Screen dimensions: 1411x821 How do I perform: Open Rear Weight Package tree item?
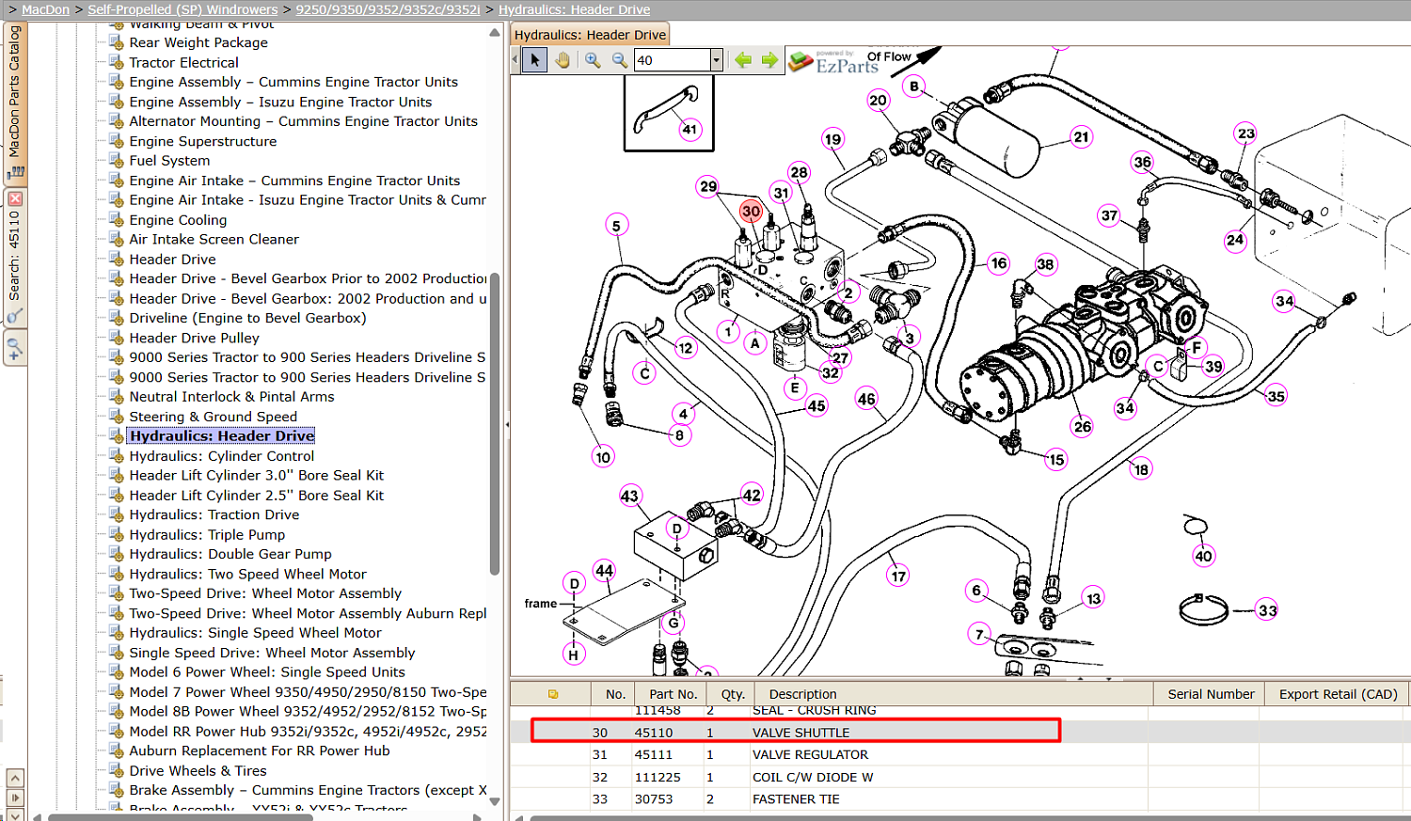coord(198,42)
